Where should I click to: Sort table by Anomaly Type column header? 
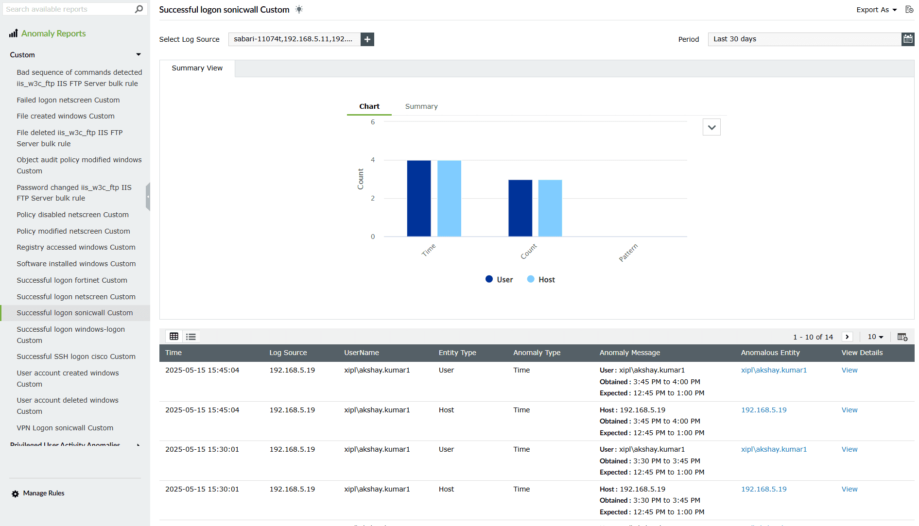click(x=537, y=353)
